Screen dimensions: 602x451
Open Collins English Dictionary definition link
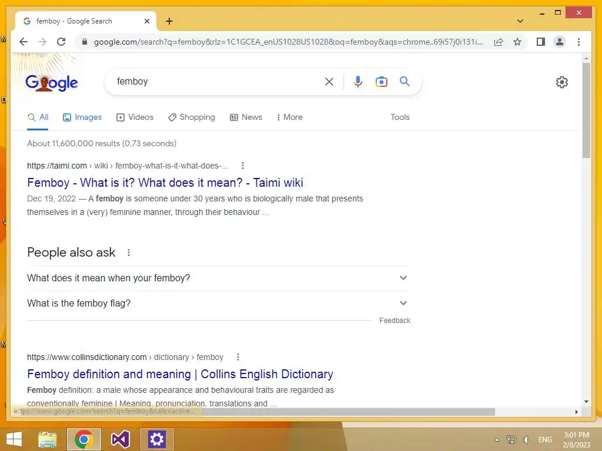pyautogui.click(x=180, y=374)
